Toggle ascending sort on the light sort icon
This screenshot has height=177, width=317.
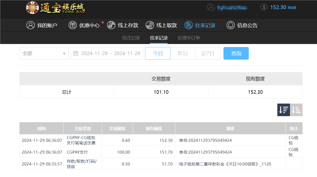click(x=296, y=110)
